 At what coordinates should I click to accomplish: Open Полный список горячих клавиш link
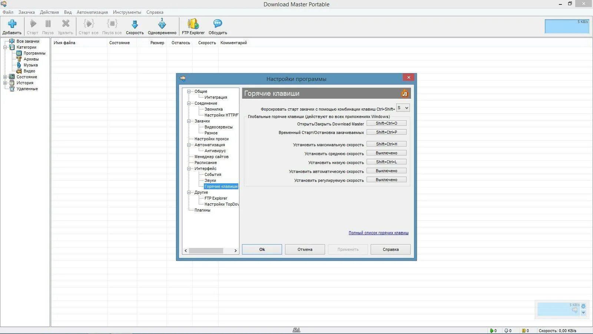tap(378, 233)
